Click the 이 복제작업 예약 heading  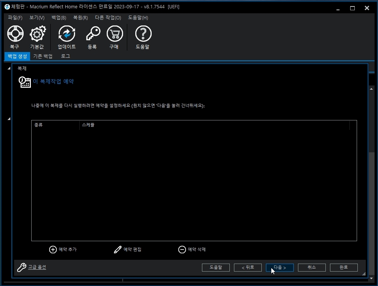pyautogui.click(x=53, y=82)
